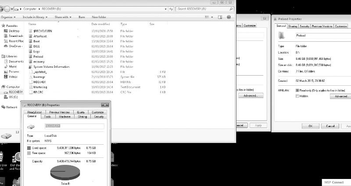Viewport: 351px width, 186px height.
Task: Sort by Name column header
Action: [32, 24]
